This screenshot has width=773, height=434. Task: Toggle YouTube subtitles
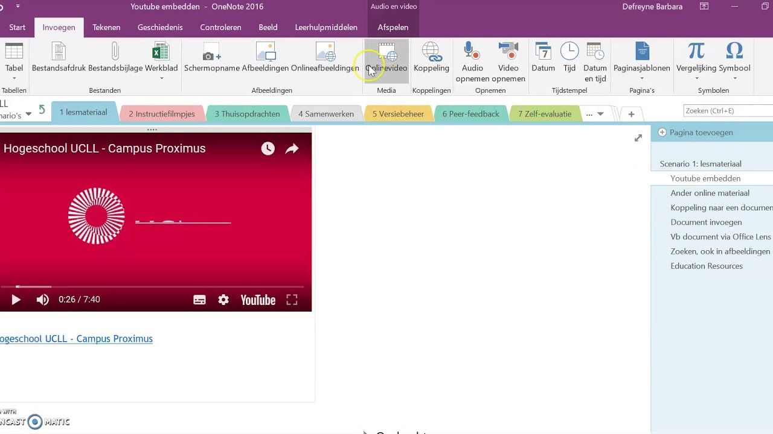pyautogui.click(x=199, y=300)
